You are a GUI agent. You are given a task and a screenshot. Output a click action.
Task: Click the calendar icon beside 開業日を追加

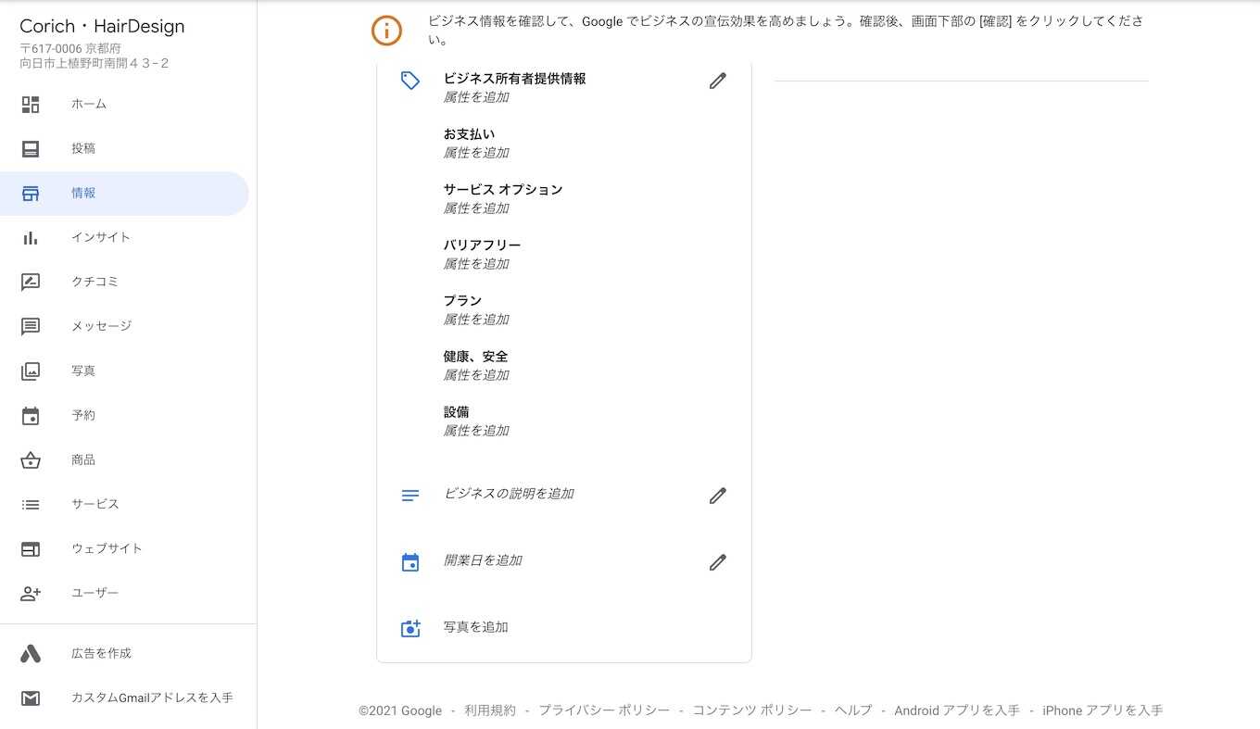[410, 562]
